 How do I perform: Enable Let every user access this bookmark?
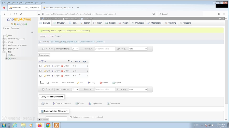[71, 117]
